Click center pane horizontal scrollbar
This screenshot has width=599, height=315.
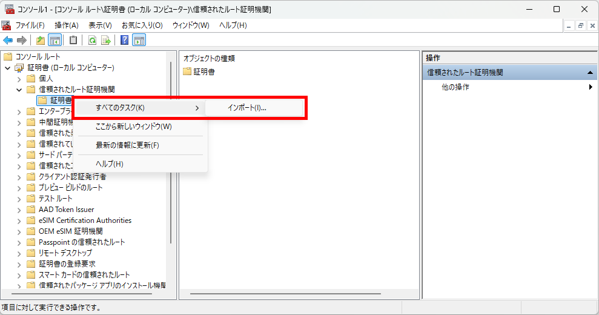(285, 294)
